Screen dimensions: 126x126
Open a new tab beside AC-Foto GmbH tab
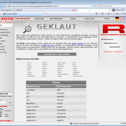(45, 14)
